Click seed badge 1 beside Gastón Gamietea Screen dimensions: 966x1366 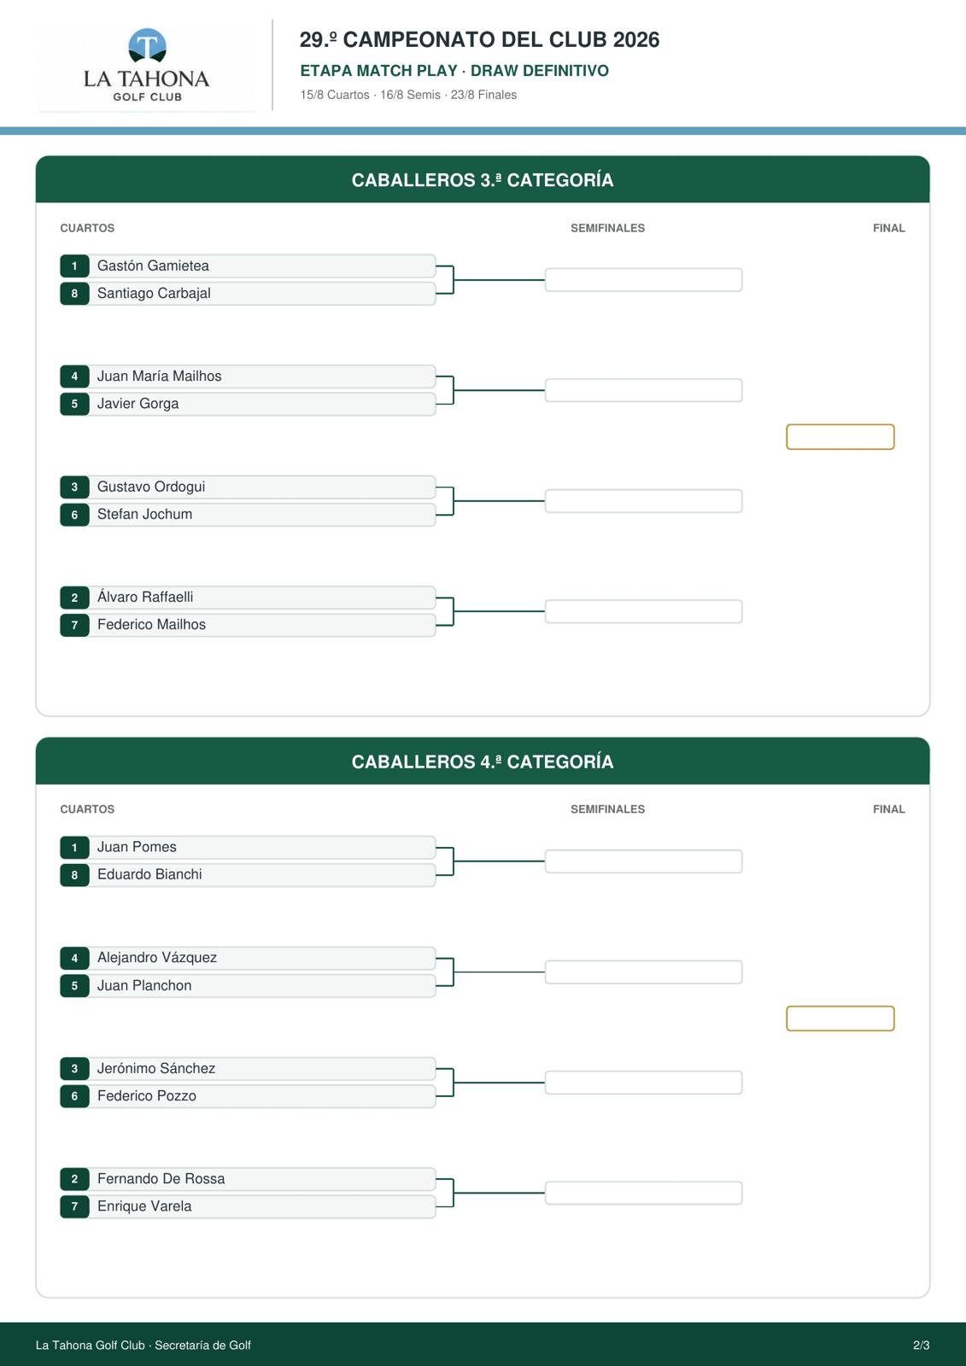74,266
